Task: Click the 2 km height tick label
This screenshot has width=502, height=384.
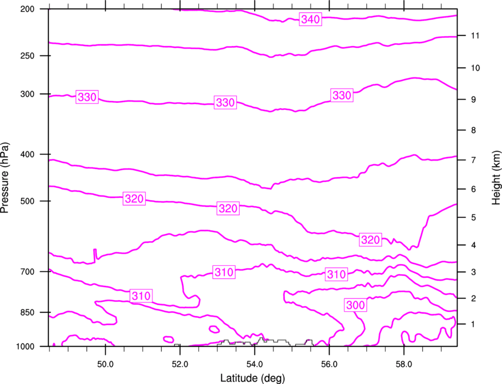Action: click(474, 298)
